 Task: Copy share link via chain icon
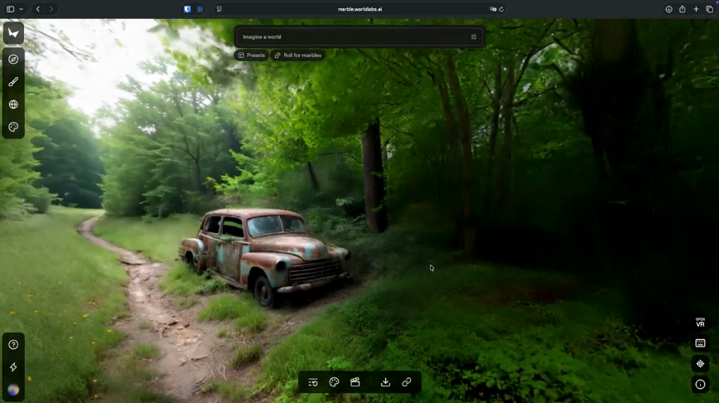tap(406, 382)
